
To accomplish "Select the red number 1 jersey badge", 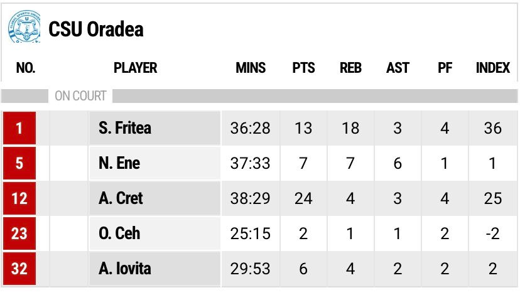I will [19, 128].
